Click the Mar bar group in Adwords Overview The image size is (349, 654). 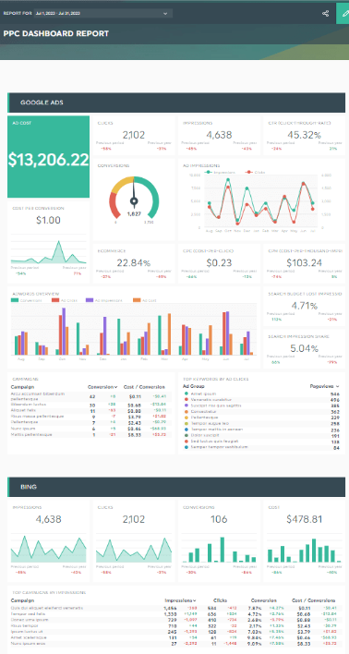[164, 335]
